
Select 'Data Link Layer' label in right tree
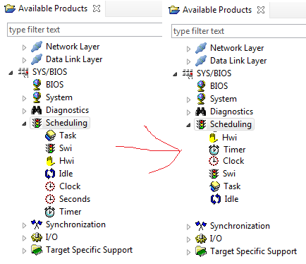[238, 61]
